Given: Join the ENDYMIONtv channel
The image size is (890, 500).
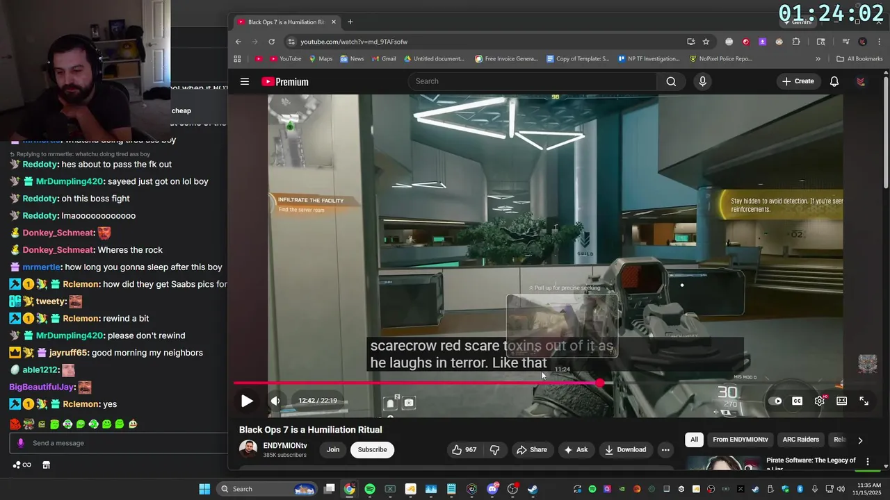Looking at the screenshot, I should pos(333,449).
